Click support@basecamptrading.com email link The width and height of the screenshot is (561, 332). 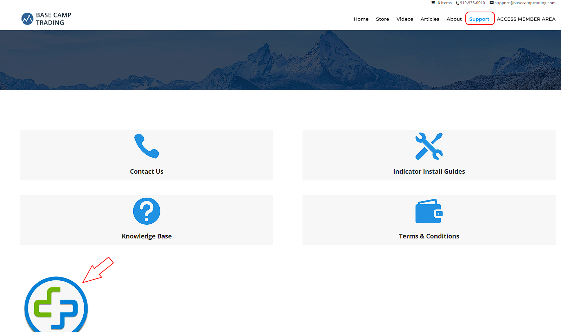point(525,3)
